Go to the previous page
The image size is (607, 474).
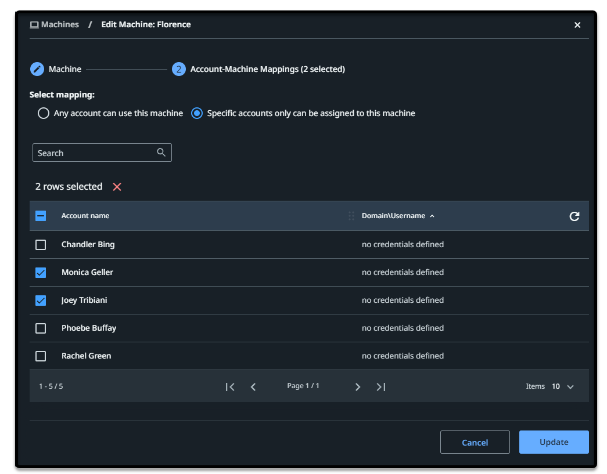pos(253,386)
